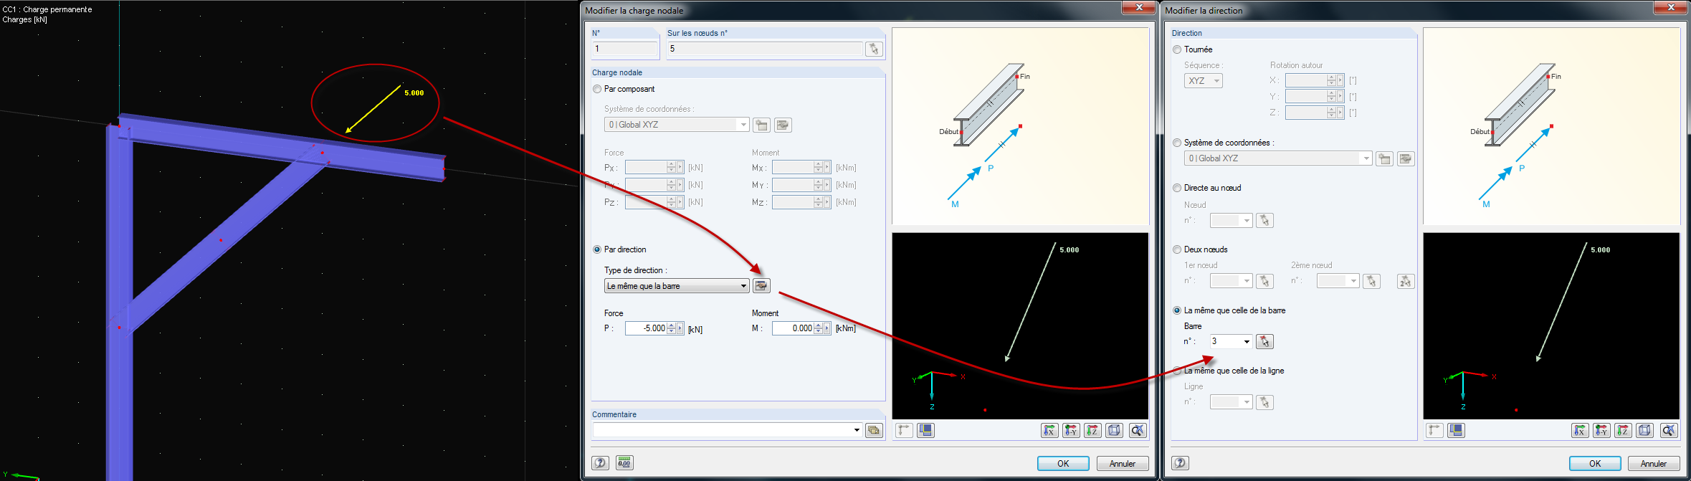Viewport: 1691px width, 481px height.
Task: Click new coordinate system icon in 'Modifier la charge nodale'
Action: (761, 125)
